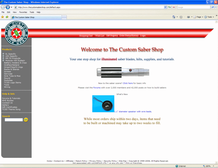Open the zoom level 100% control
This screenshot has height=168, width=218.
(208, 166)
